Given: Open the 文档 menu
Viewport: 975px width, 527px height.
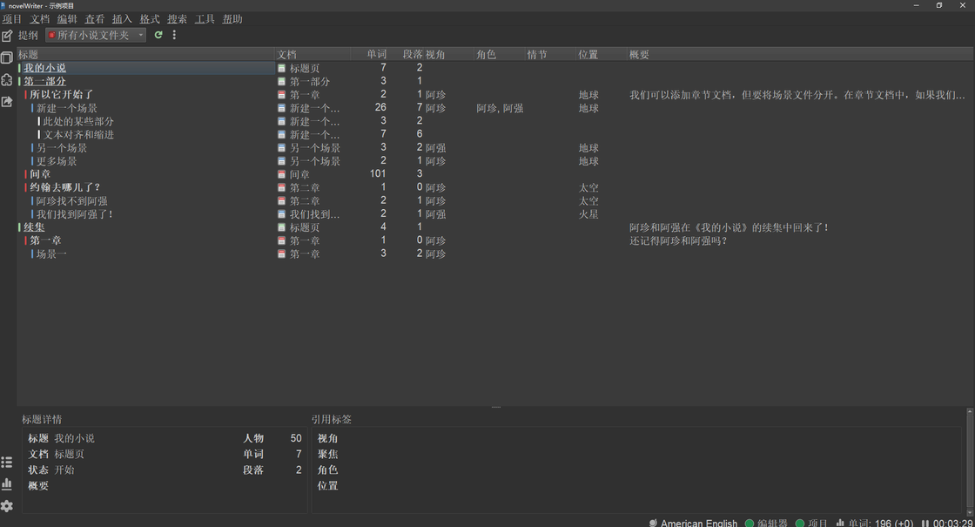Looking at the screenshot, I should pyautogui.click(x=39, y=19).
